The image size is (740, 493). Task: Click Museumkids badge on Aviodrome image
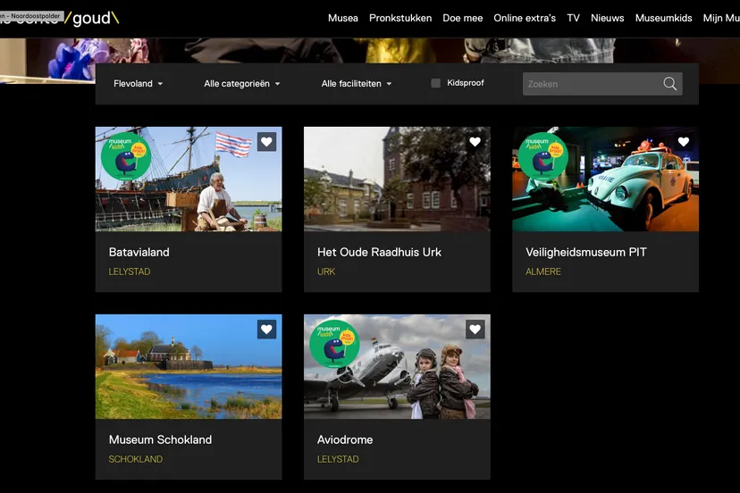(333, 344)
